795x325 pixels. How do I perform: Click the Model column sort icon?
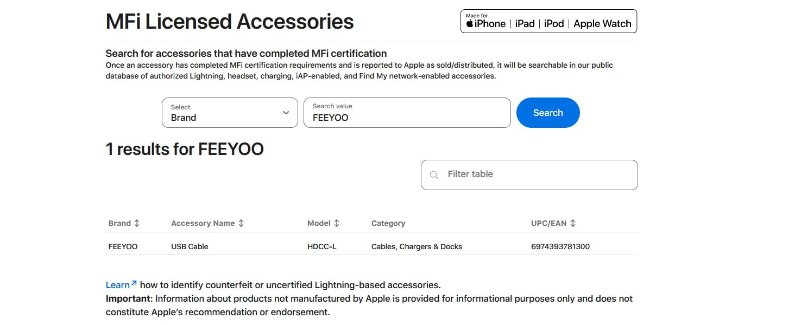[x=337, y=223]
